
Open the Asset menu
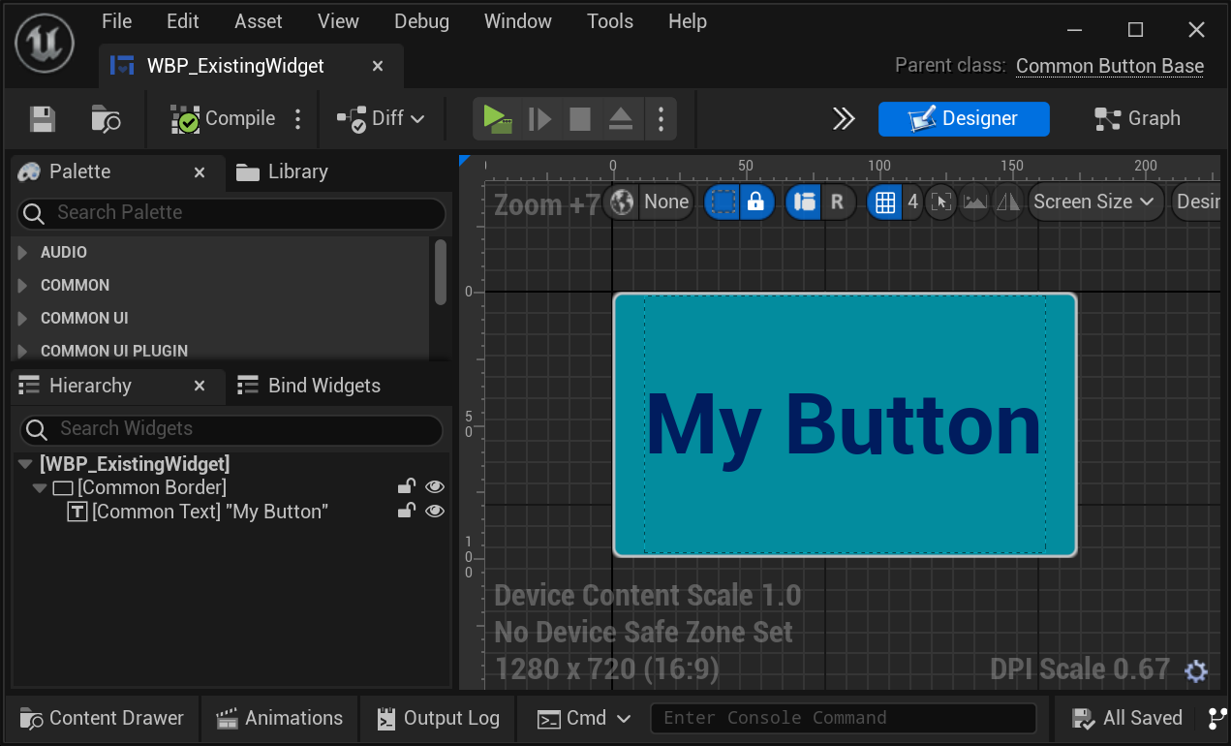pos(259,21)
